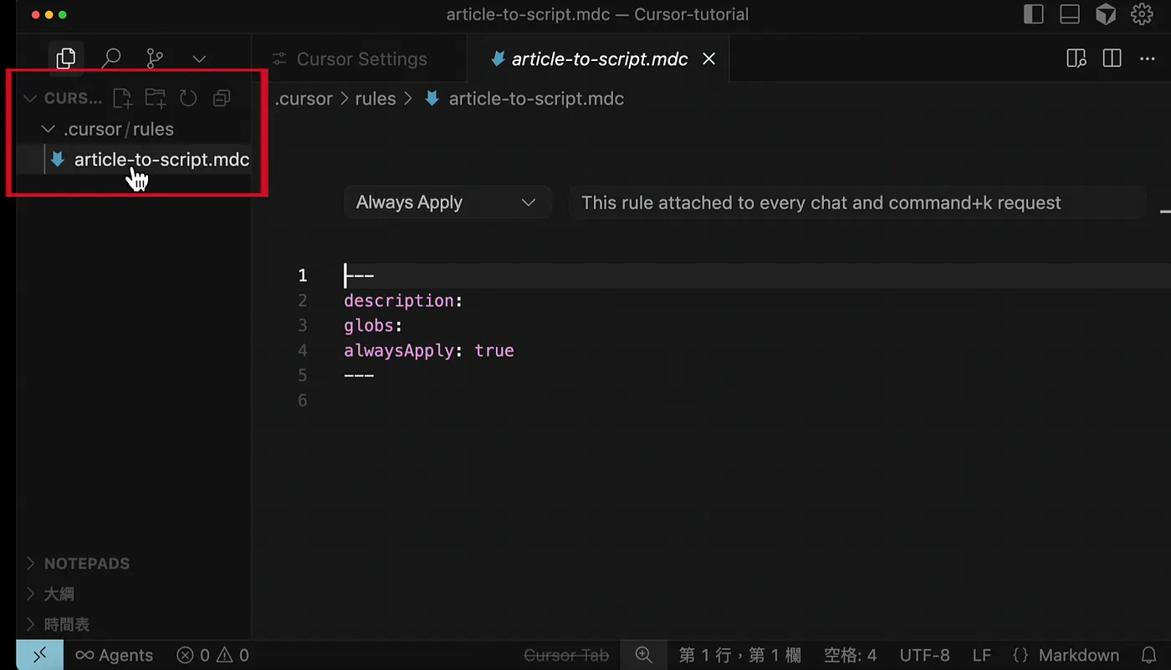Screen dimensions: 1171x670
Task: Open the Source Control view icon
Action: pyautogui.click(x=155, y=59)
